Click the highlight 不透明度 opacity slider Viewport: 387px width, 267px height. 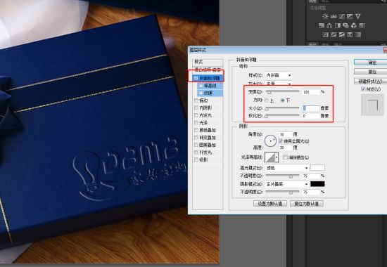click(x=283, y=176)
